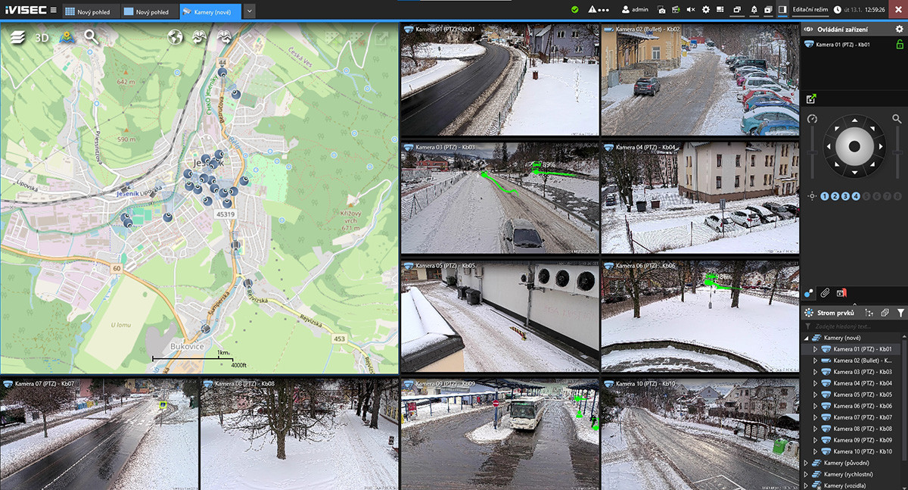Toggle audio mute speaker icon

(690, 10)
